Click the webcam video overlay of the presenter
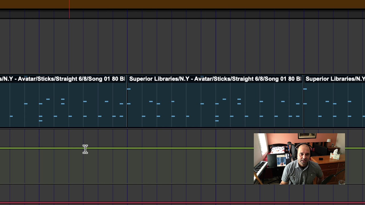The image size is (365, 205). point(299,159)
